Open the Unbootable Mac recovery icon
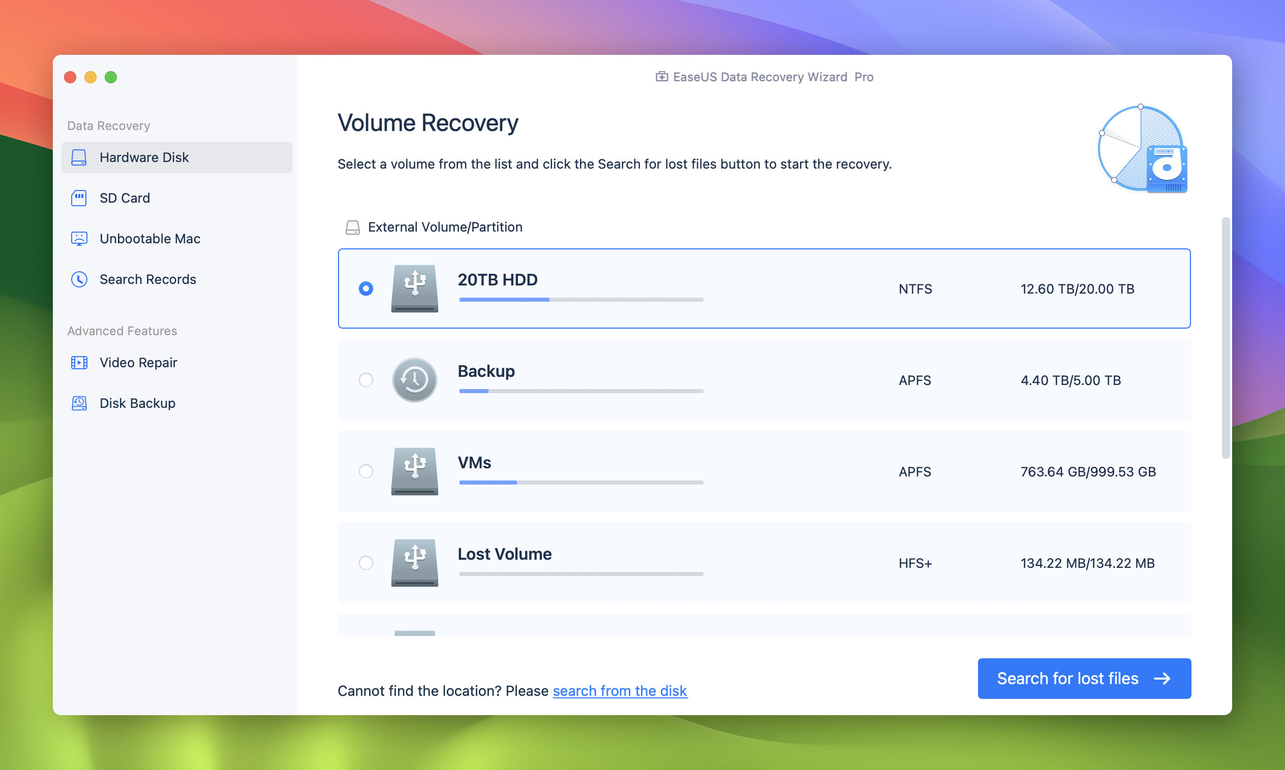1285x770 pixels. coord(81,238)
